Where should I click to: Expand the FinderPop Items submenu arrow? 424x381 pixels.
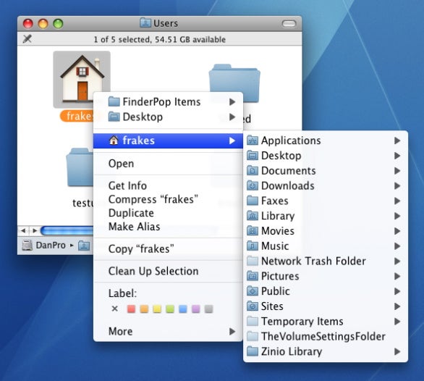click(x=232, y=102)
